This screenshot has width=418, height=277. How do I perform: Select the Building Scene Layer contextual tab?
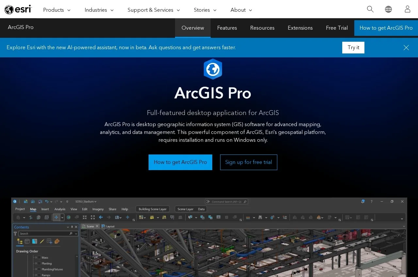coord(153,209)
